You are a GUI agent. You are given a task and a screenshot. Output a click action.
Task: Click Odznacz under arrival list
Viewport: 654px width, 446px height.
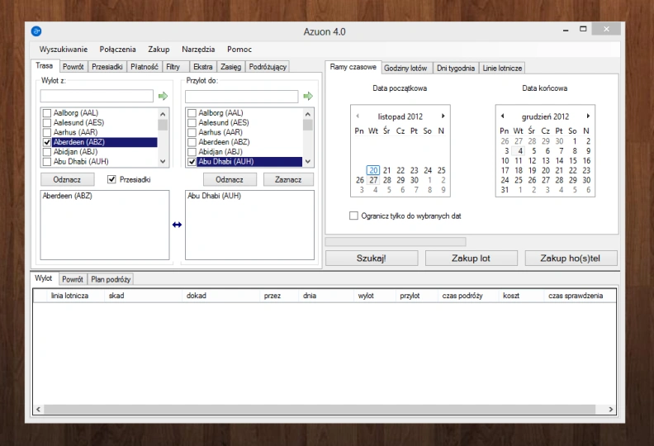point(230,179)
